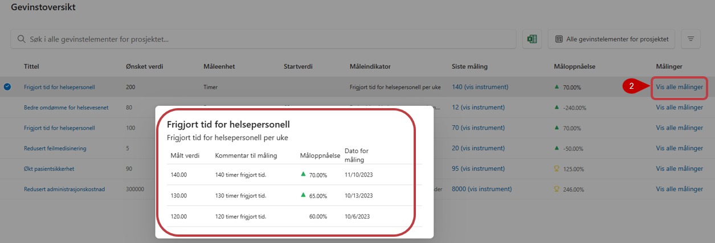The height and width of the screenshot is (243, 715).
Task: Open the filter options icon
Action: [x=691, y=39]
